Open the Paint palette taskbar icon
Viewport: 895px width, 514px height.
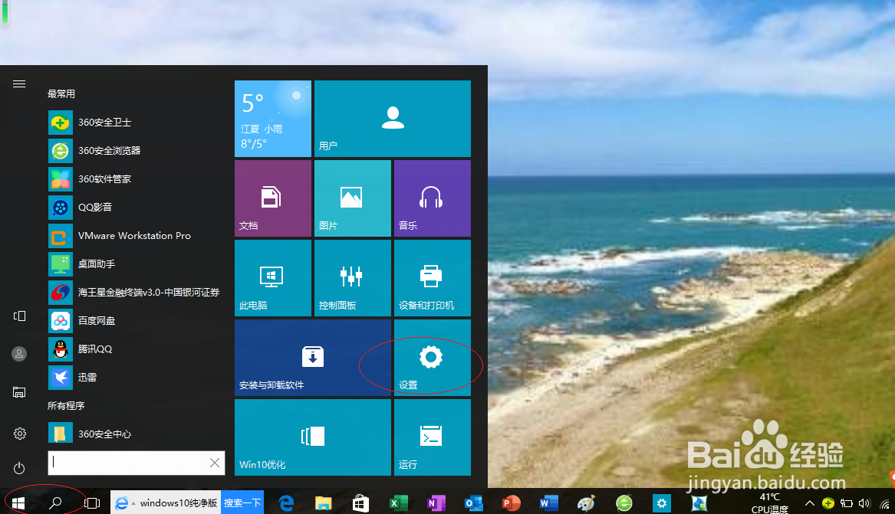586,503
